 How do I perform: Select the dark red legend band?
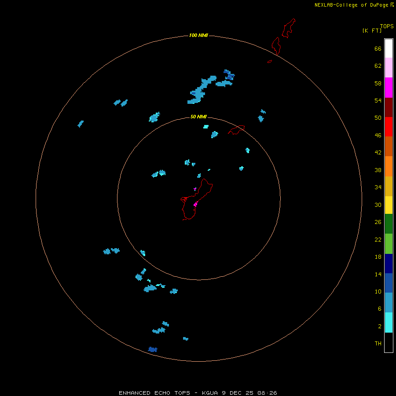click(389, 107)
